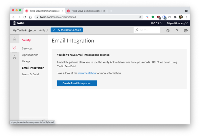The image size is (200, 137).
Task: Click the console home icon in sidebar
Action: (14, 39)
